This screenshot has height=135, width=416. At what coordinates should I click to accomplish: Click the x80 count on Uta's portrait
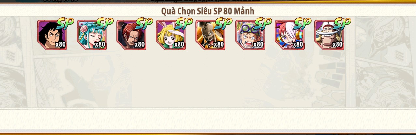[298, 44]
